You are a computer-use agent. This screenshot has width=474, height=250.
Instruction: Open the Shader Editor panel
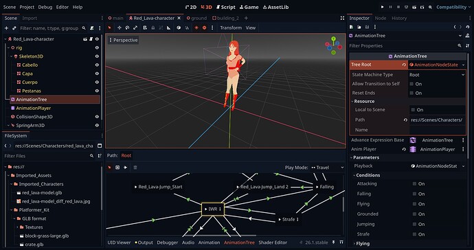(273, 242)
